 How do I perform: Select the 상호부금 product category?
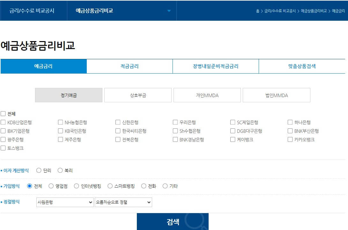tap(138, 95)
